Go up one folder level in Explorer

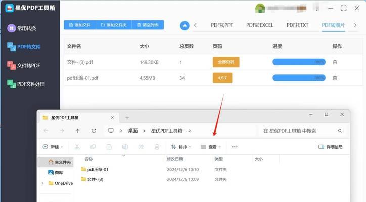78,131
